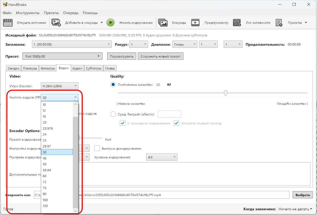Viewport: 317px width, 215px height.
Task: Select 24 in the FPS list
Action: (57, 134)
